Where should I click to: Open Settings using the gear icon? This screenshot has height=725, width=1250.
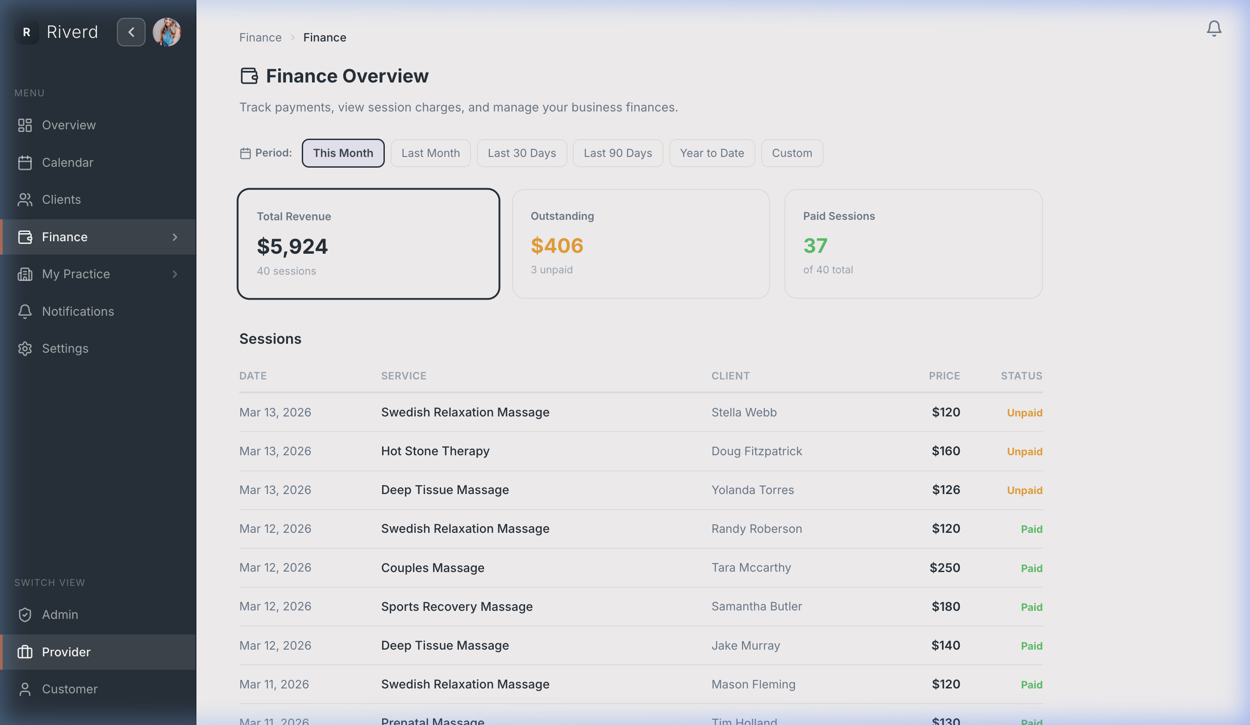coord(25,348)
